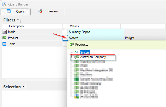Select the Table filter row icon
This screenshot has width=166, height=107.
click(4, 44)
